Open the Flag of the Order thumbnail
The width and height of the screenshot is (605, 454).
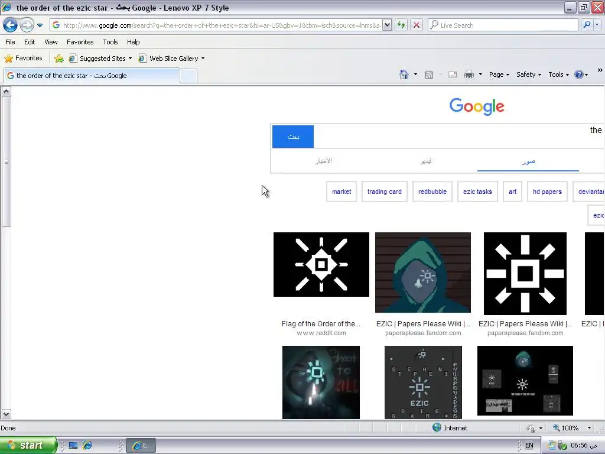(321, 264)
